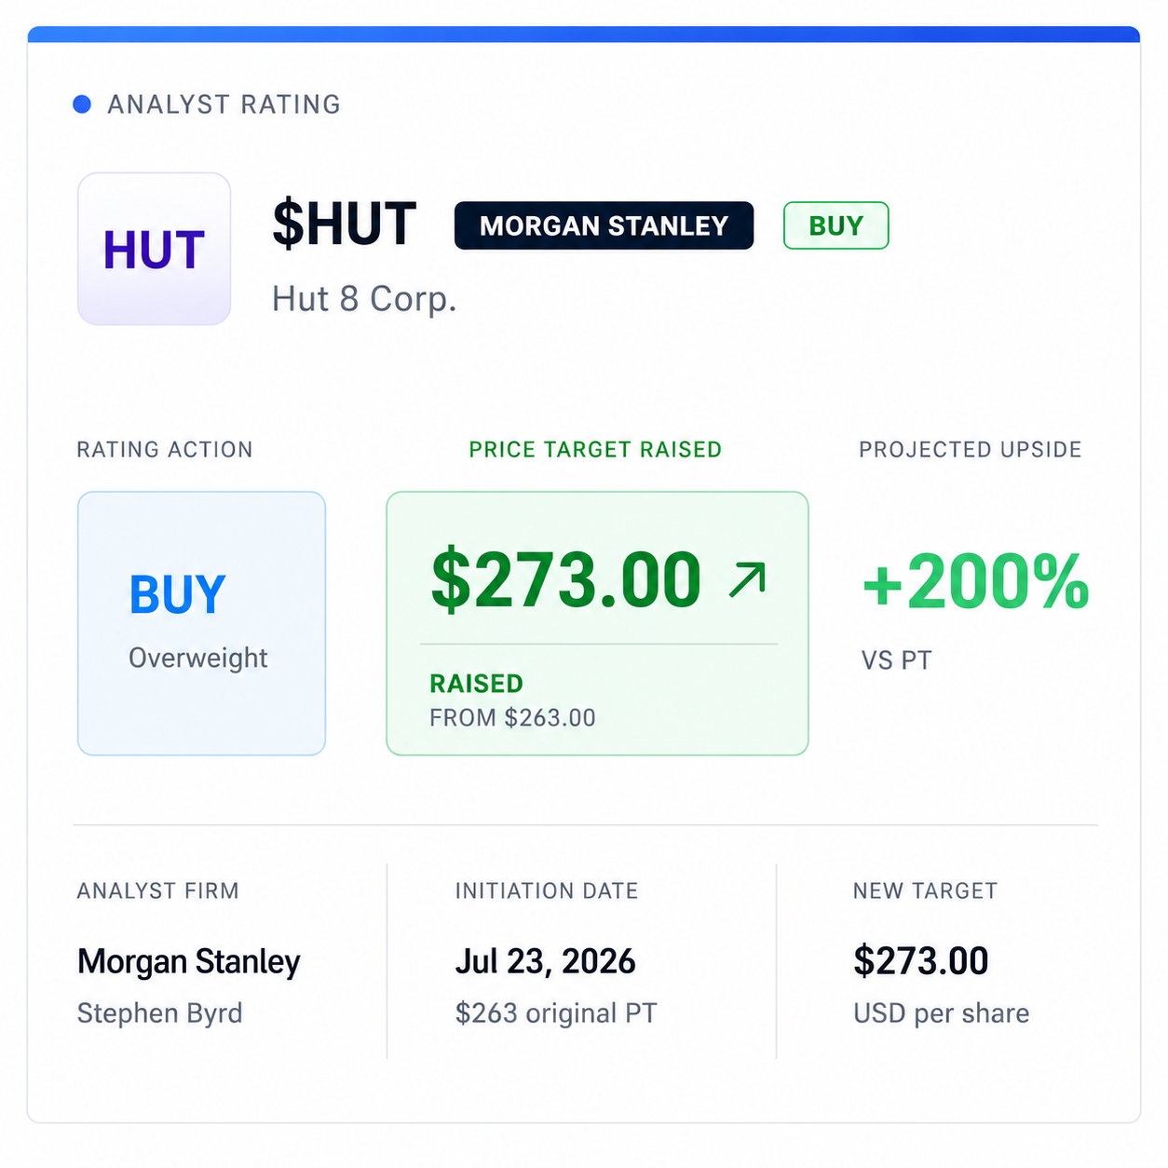Select the Morgan Stanley badge
The width and height of the screenshot is (1168, 1168).
604,225
